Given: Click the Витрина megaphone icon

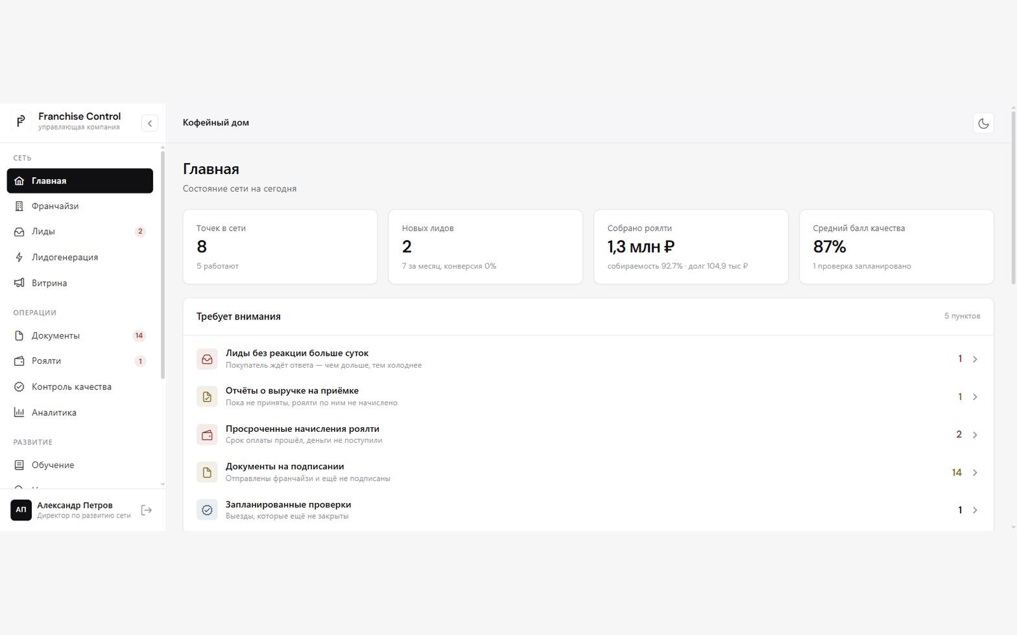Looking at the screenshot, I should coord(19,283).
